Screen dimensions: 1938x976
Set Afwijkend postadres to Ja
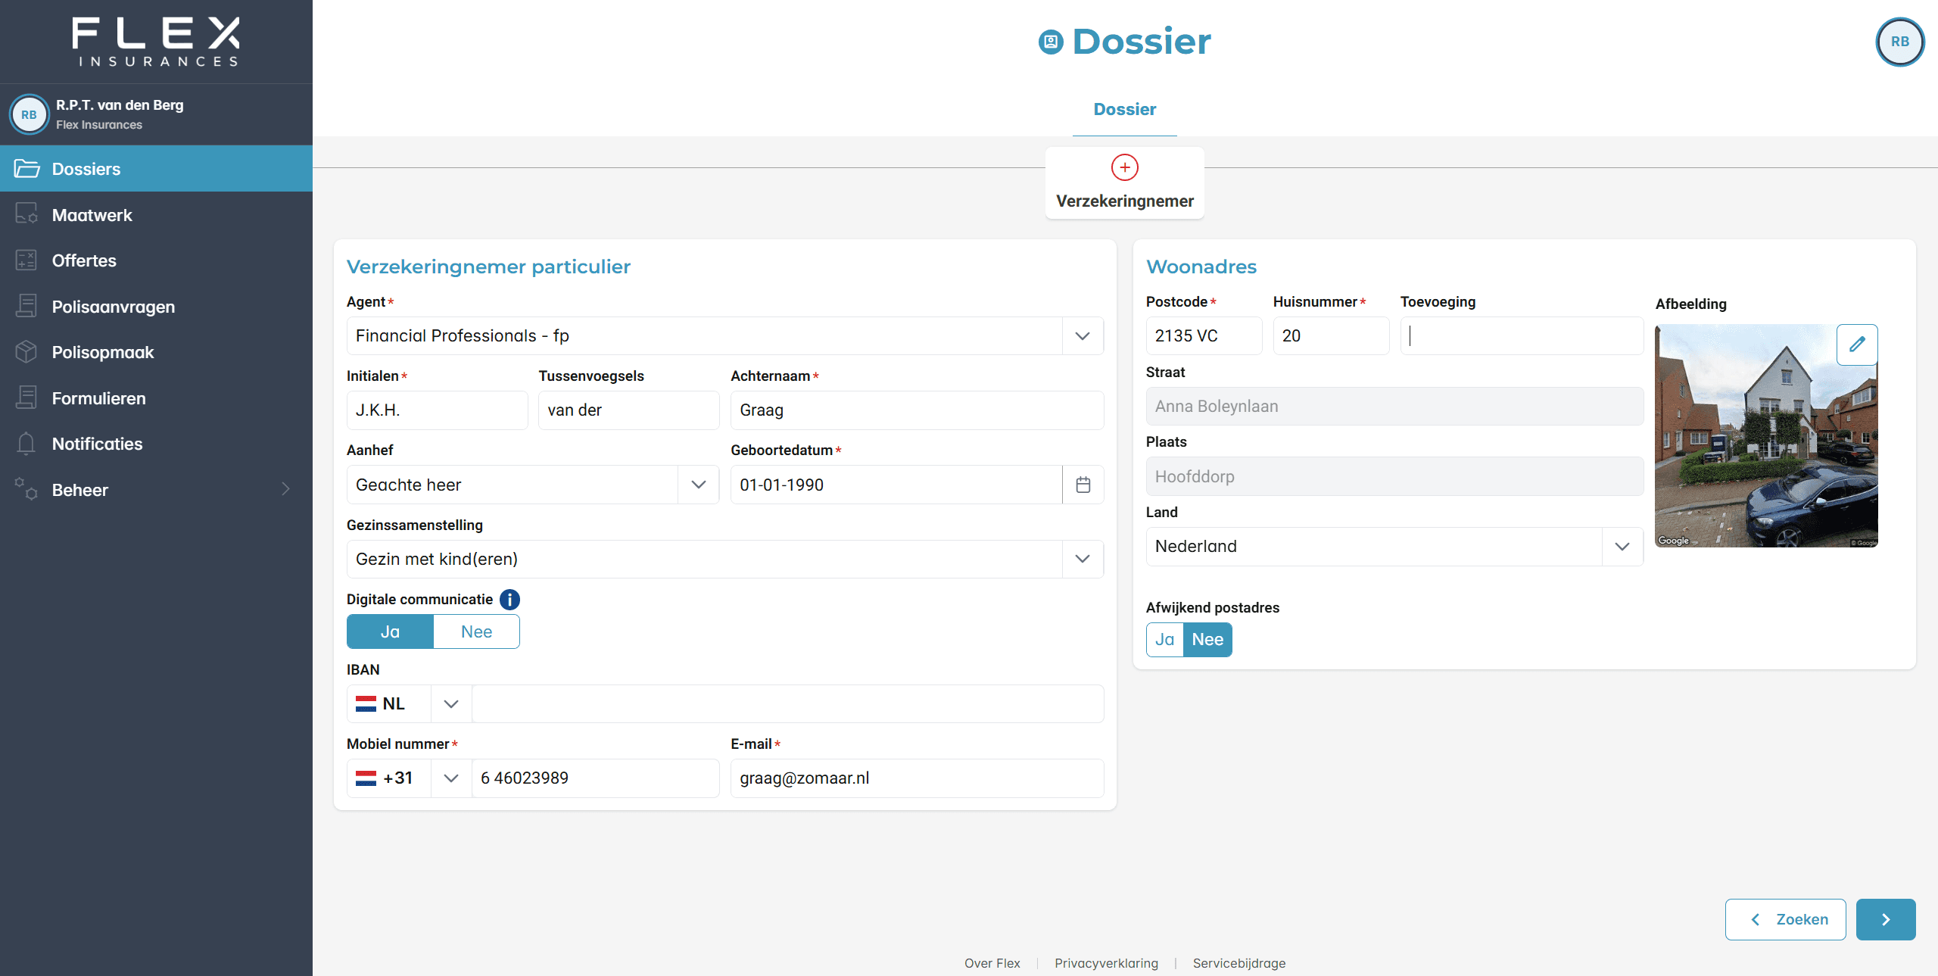(1164, 640)
